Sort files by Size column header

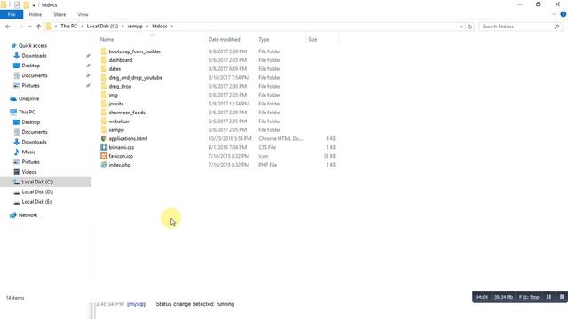(x=312, y=39)
